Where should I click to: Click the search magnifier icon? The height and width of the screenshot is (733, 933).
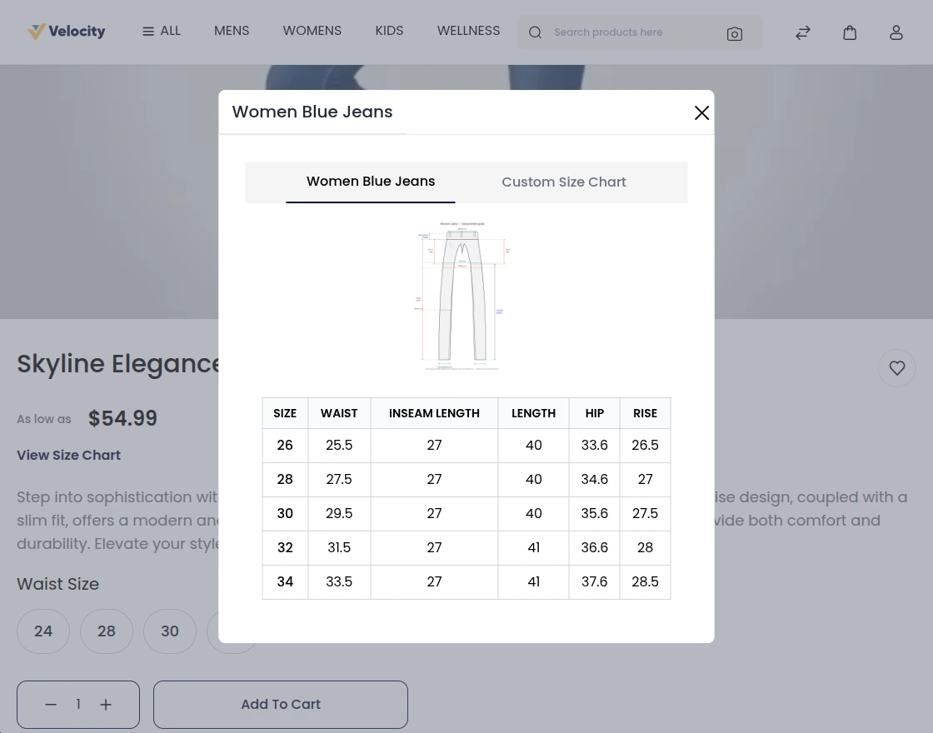[x=535, y=32]
